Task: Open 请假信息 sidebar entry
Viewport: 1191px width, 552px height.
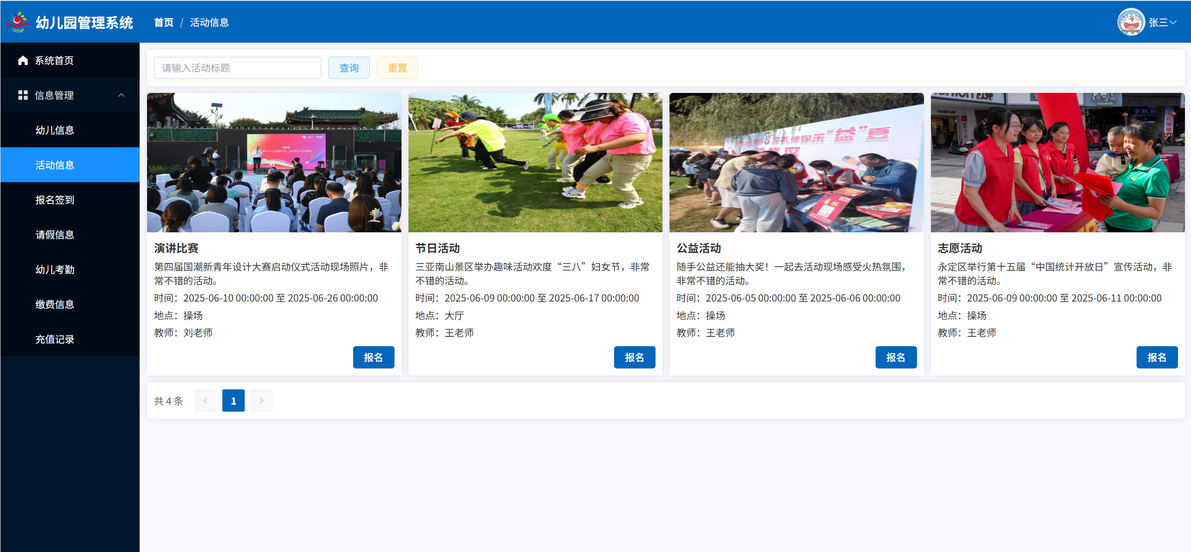Action: click(55, 235)
